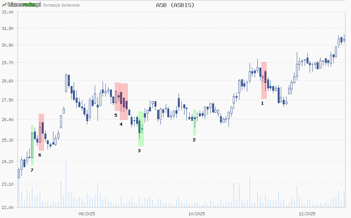The height and width of the screenshot is (218, 351).
Task: Click formation marker number 5 label
Action: (116, 115)
